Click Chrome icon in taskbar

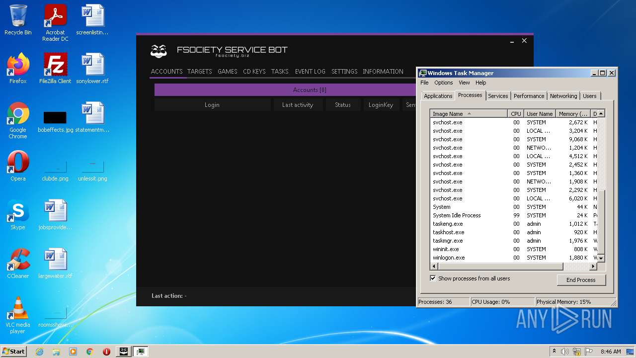89,352
